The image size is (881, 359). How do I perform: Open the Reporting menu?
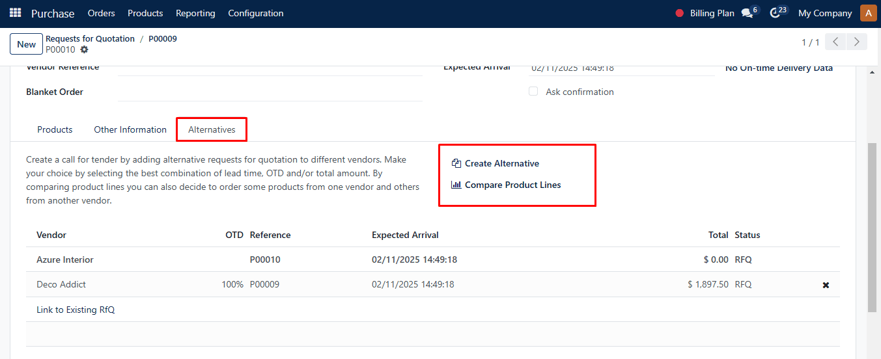click(195, 13)
